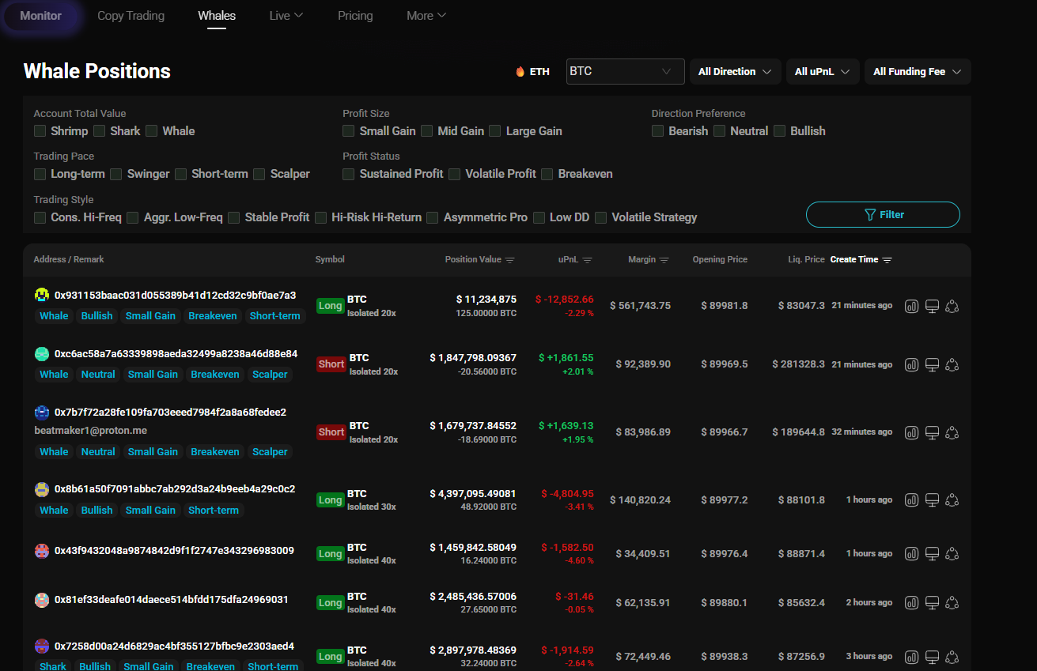The width and height of the screenshot is (1037, 671).
Task: Open the BTC symbol dropdown
Action: 625,71
